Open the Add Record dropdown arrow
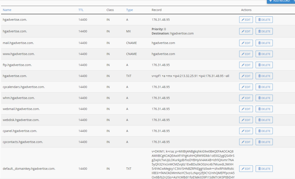Screen dimensions: 295x179 (x=293, y=1)
